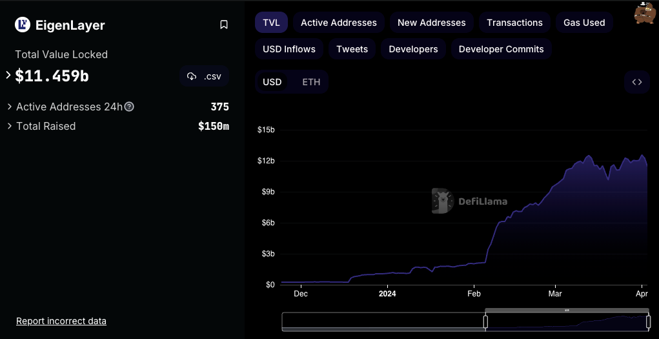Click the top grip of the selected time range
This screenshot has width=659, height=339.
[567, 311]
